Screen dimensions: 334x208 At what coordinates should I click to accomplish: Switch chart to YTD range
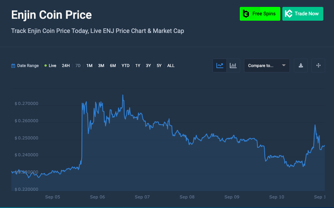126,66
